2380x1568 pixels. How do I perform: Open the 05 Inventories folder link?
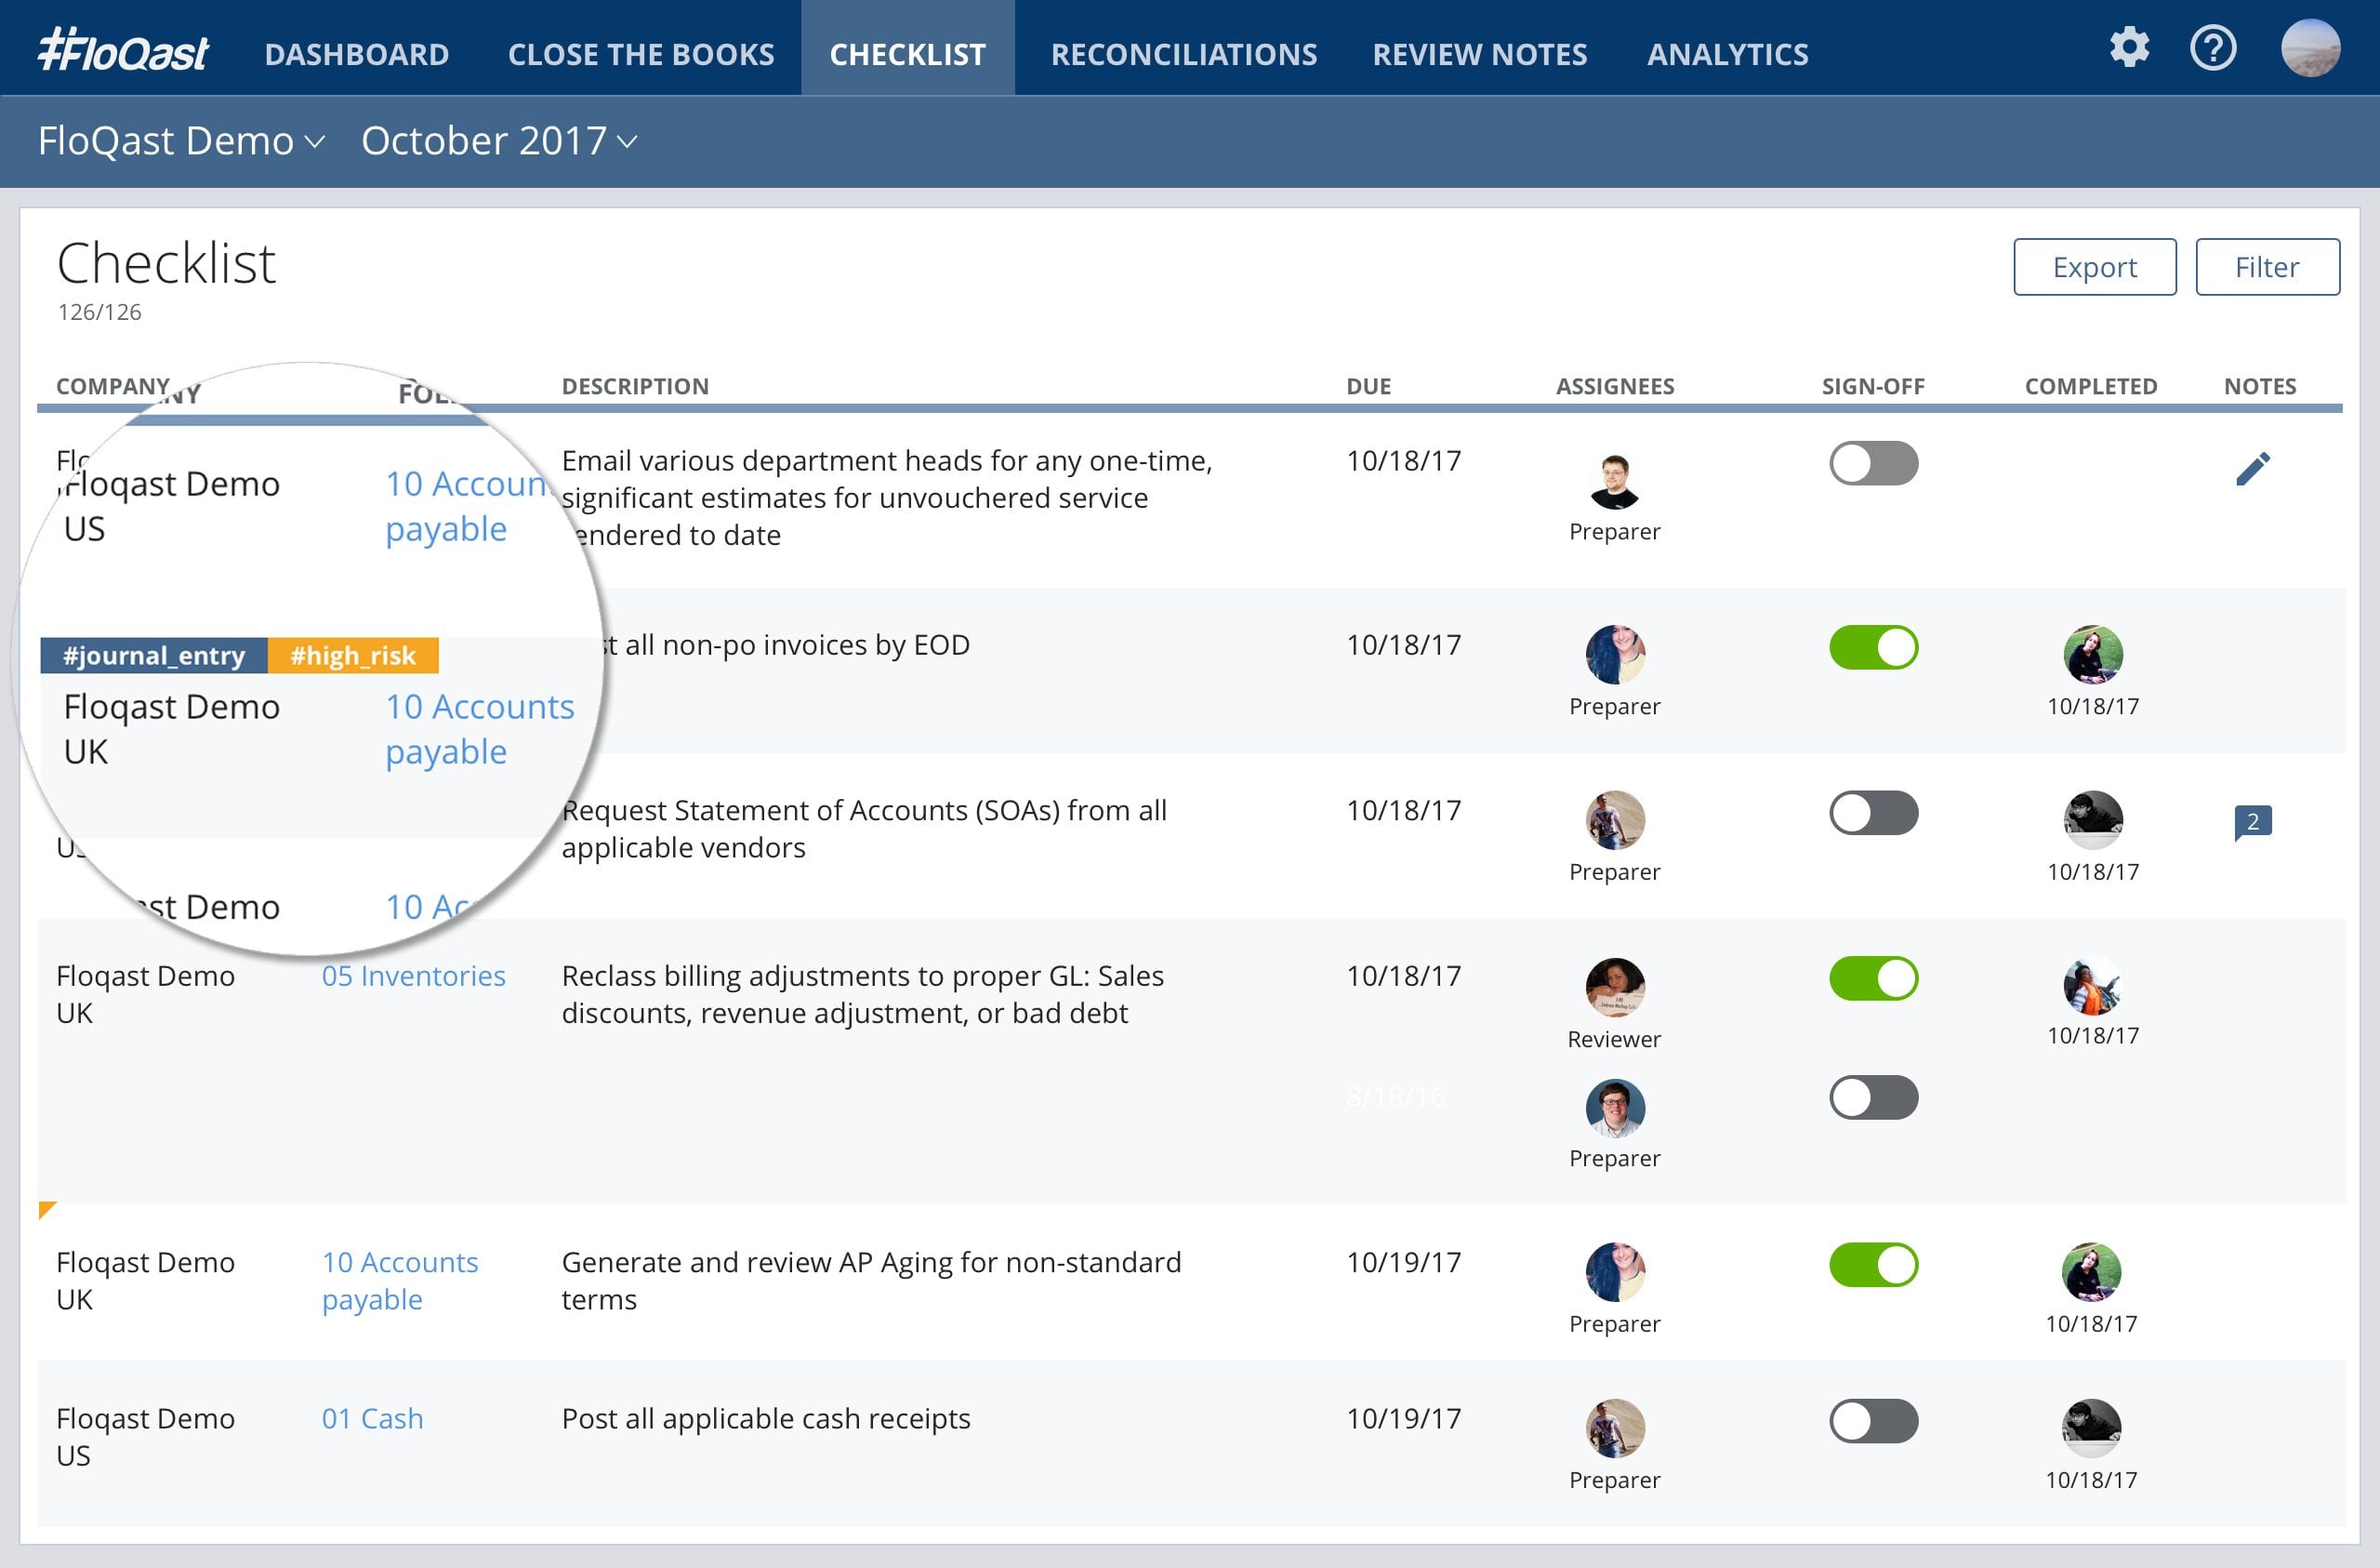[413, 976]
